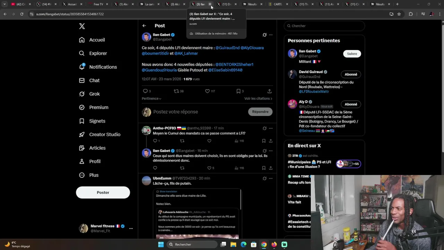
Task: Open Premium in the sidebar
Action: [x=94, y=108]
